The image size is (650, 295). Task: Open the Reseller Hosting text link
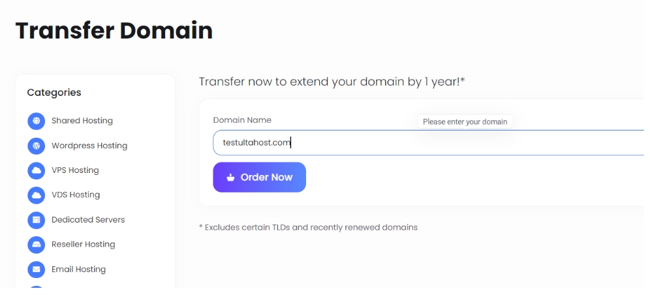coord(84,245)
